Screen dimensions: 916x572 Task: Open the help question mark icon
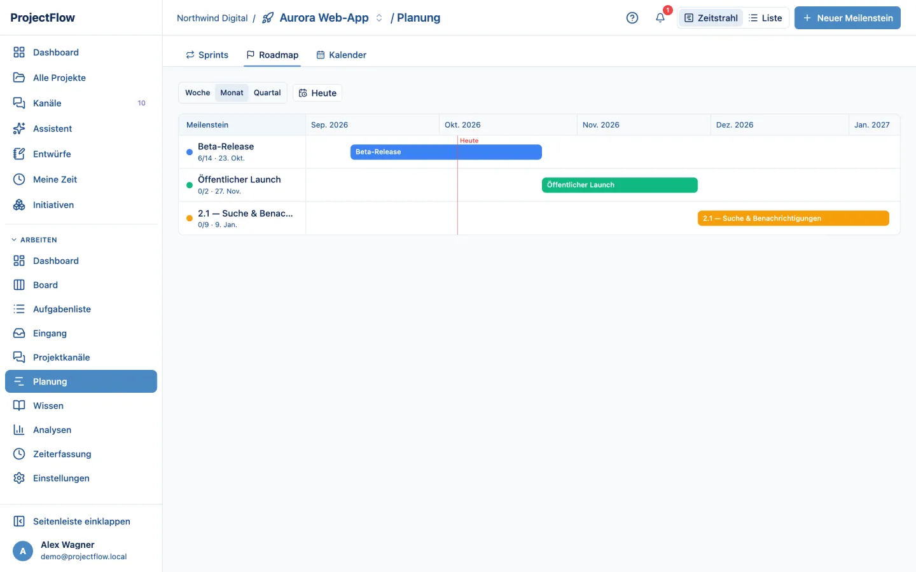click(x=632, y=18)
